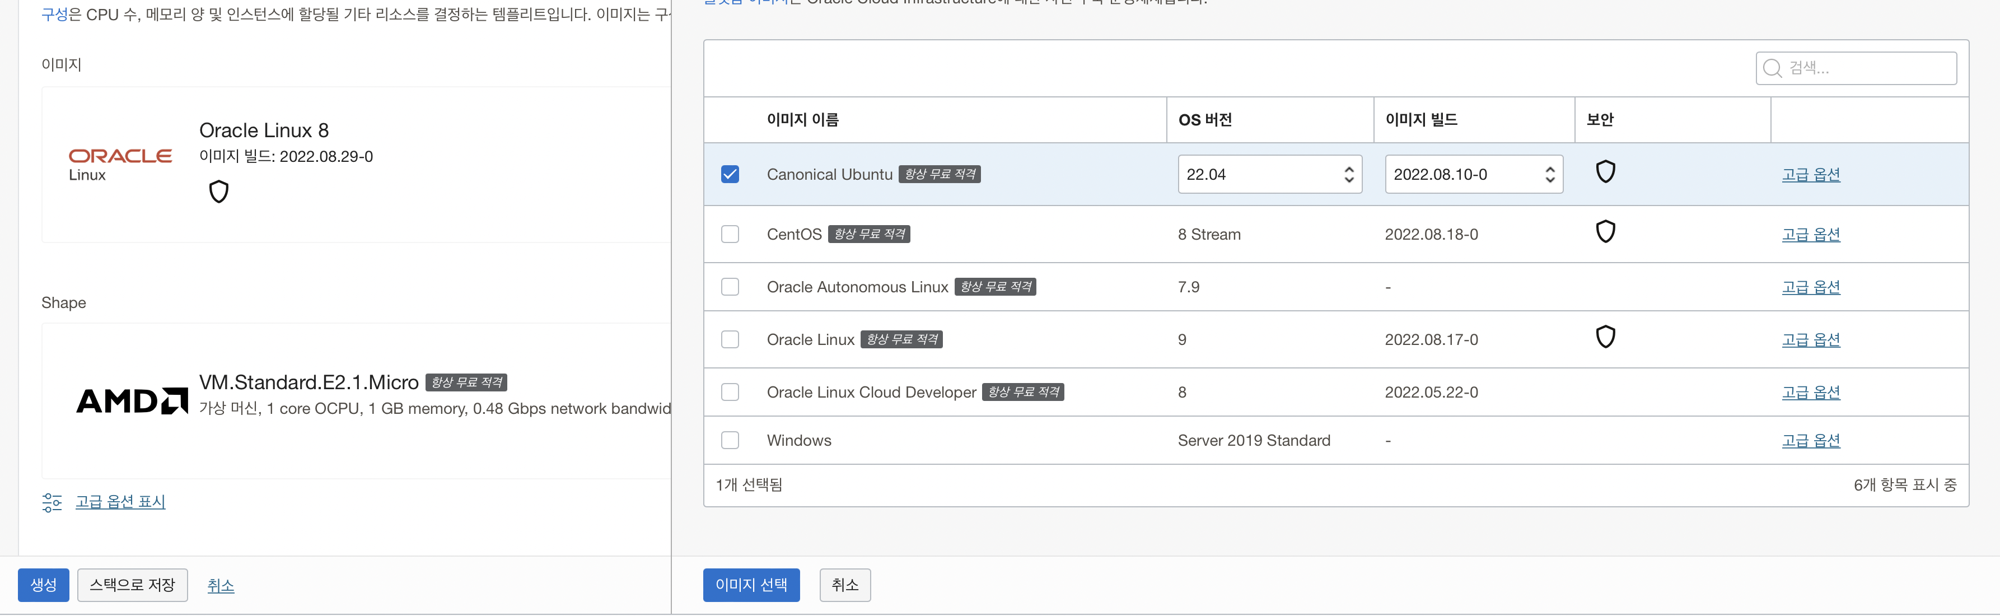2000x616 pixels.
Task: Open 고급 옵션 for CentOS
Action: 1811,234
